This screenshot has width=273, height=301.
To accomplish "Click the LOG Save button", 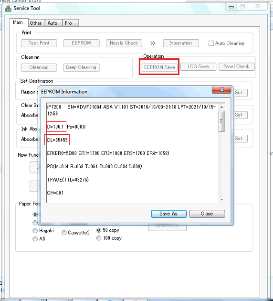I will [x=198, y=66].
